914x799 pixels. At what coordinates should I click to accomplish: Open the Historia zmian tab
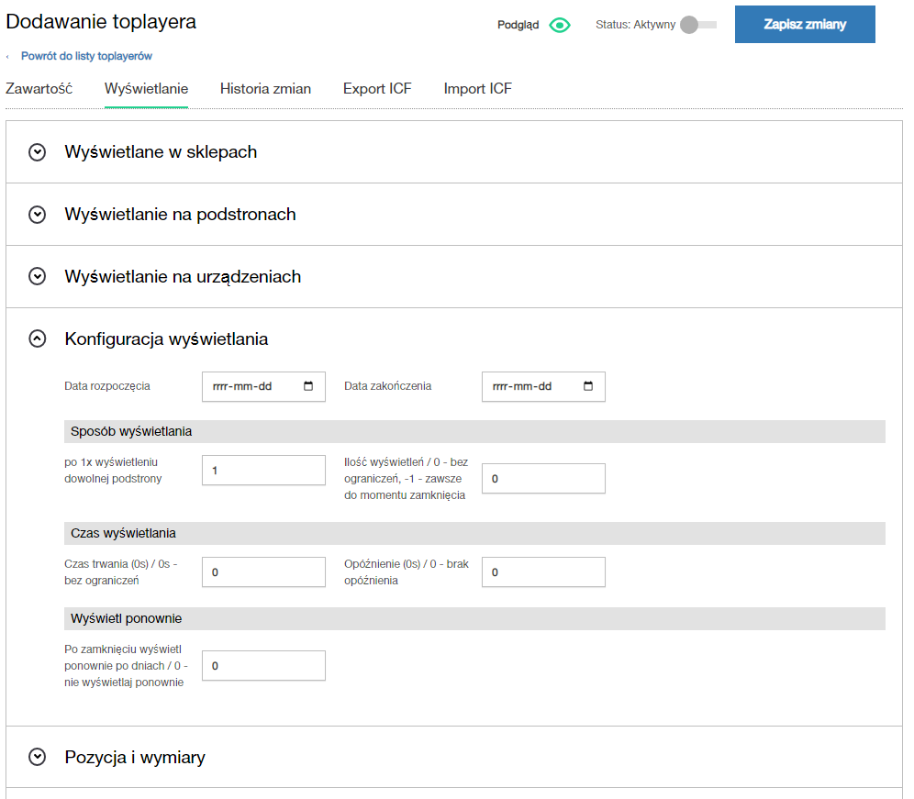tap(265, 89)
